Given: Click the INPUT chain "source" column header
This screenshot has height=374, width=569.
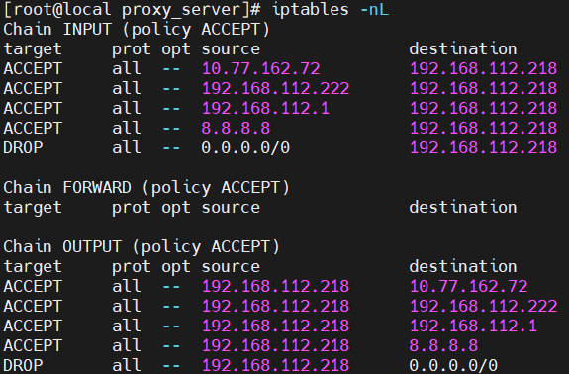Looking at the screenshot, I should pyautogui.click(x=231, y=49).
